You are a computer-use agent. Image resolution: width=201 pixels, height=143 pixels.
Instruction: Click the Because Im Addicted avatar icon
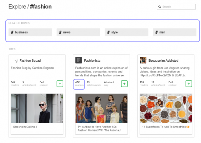click(x=143, y=60)
